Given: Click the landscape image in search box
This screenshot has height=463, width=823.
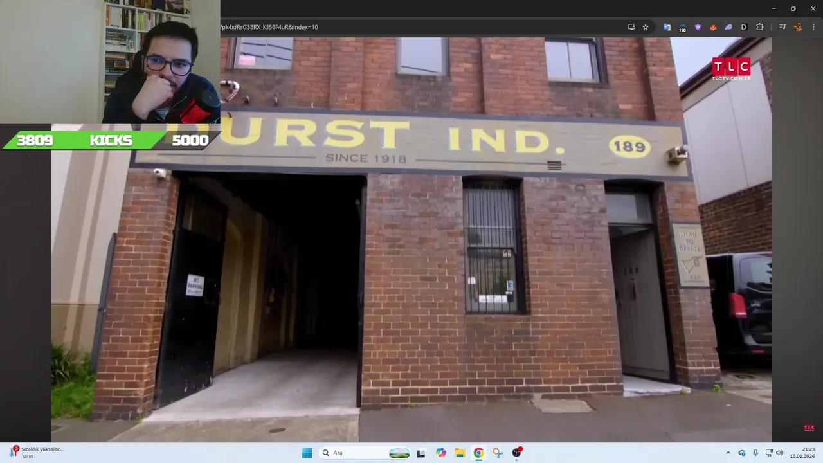Looking at the screenshot, I should click(399, 453).
